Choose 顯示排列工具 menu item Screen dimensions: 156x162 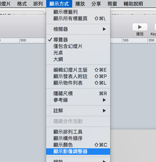pyautogui.click(x=78, y=132)
